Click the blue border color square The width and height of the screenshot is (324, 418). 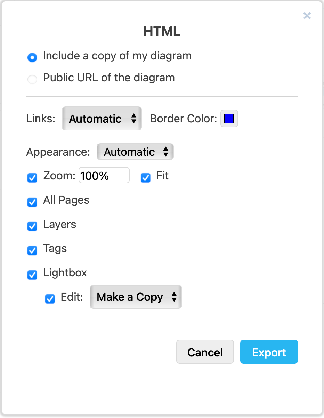229,118
